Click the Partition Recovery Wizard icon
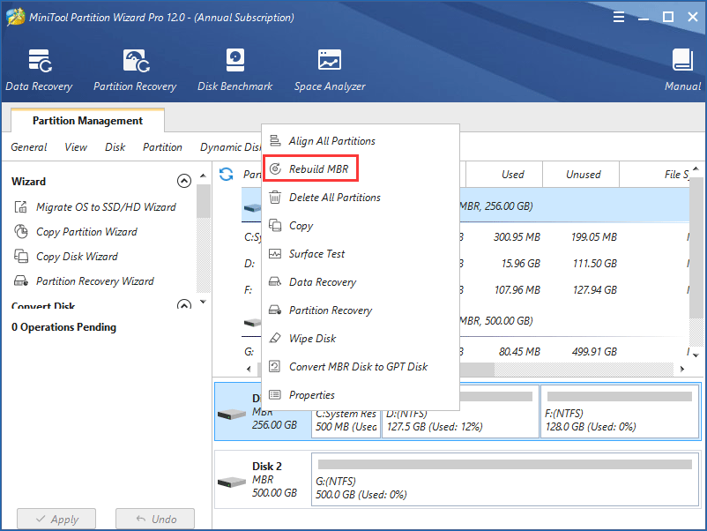 (21, 281)
